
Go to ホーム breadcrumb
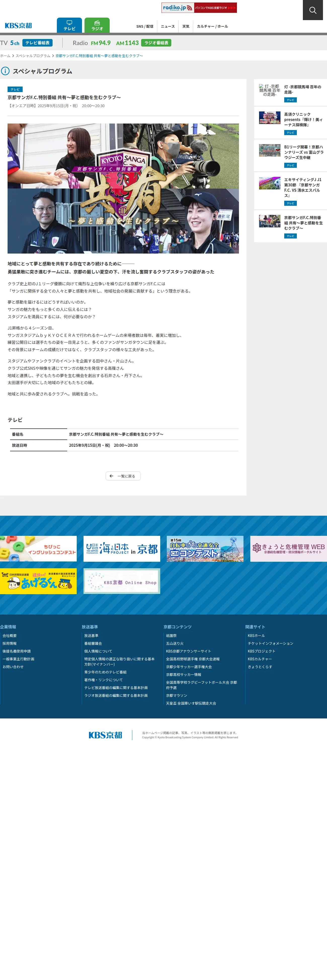click(x=5, y=56)
